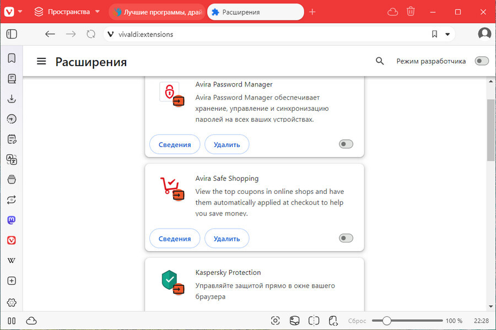This screenshot has height=330, width=496.
Task: Open the Translate panel
Action: tap(12, 160)
